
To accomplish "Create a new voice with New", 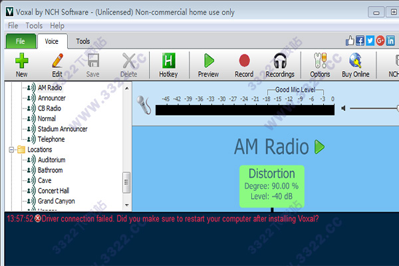I will pos(22,65).
